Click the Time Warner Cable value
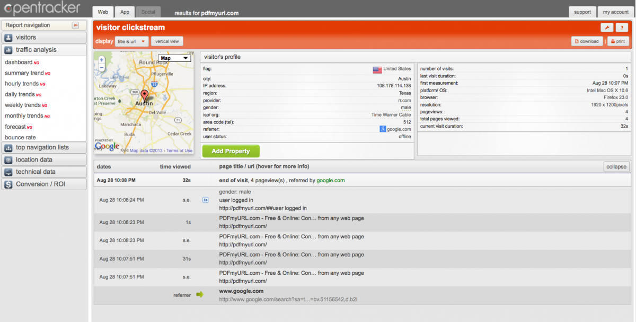 pyautogui.click(x=391, y=114)
